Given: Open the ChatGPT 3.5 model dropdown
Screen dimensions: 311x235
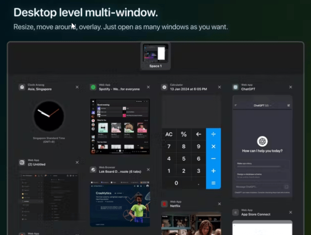Looking at the screenshot, I should click(x=262, y=105).
